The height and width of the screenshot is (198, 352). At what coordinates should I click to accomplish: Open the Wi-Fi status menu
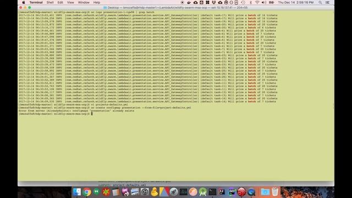pyautogui.click(x=257, y=2)
